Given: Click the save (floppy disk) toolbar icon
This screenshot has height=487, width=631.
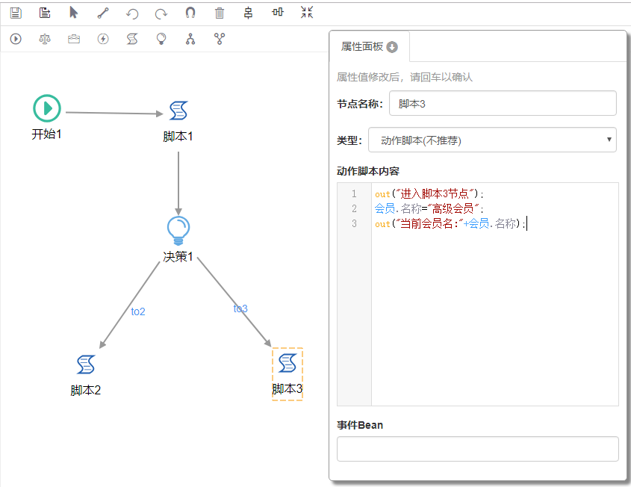Looking at the screenshot, I should 16,13.
